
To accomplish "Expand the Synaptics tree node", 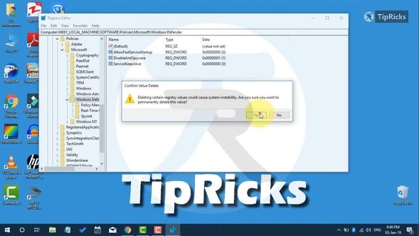I will pyautogui.click(x=57, y=132).
